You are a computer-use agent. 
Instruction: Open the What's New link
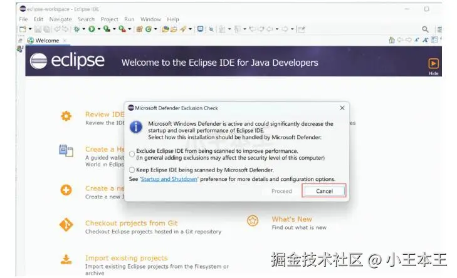(292, 219)
